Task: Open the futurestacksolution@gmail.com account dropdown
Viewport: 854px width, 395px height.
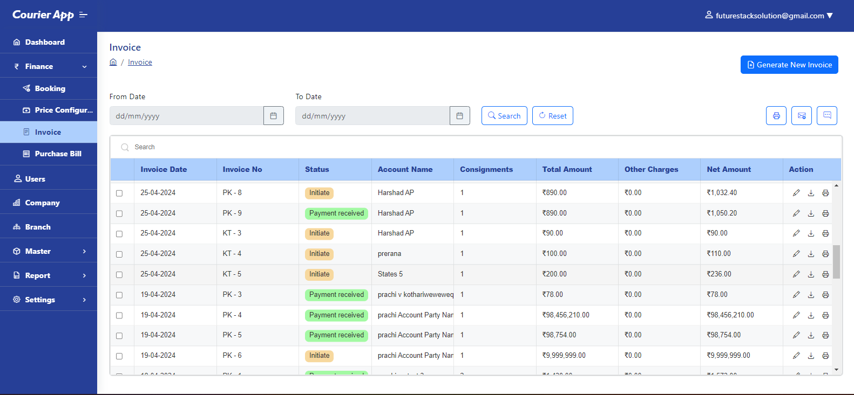Action: point(769,16)
